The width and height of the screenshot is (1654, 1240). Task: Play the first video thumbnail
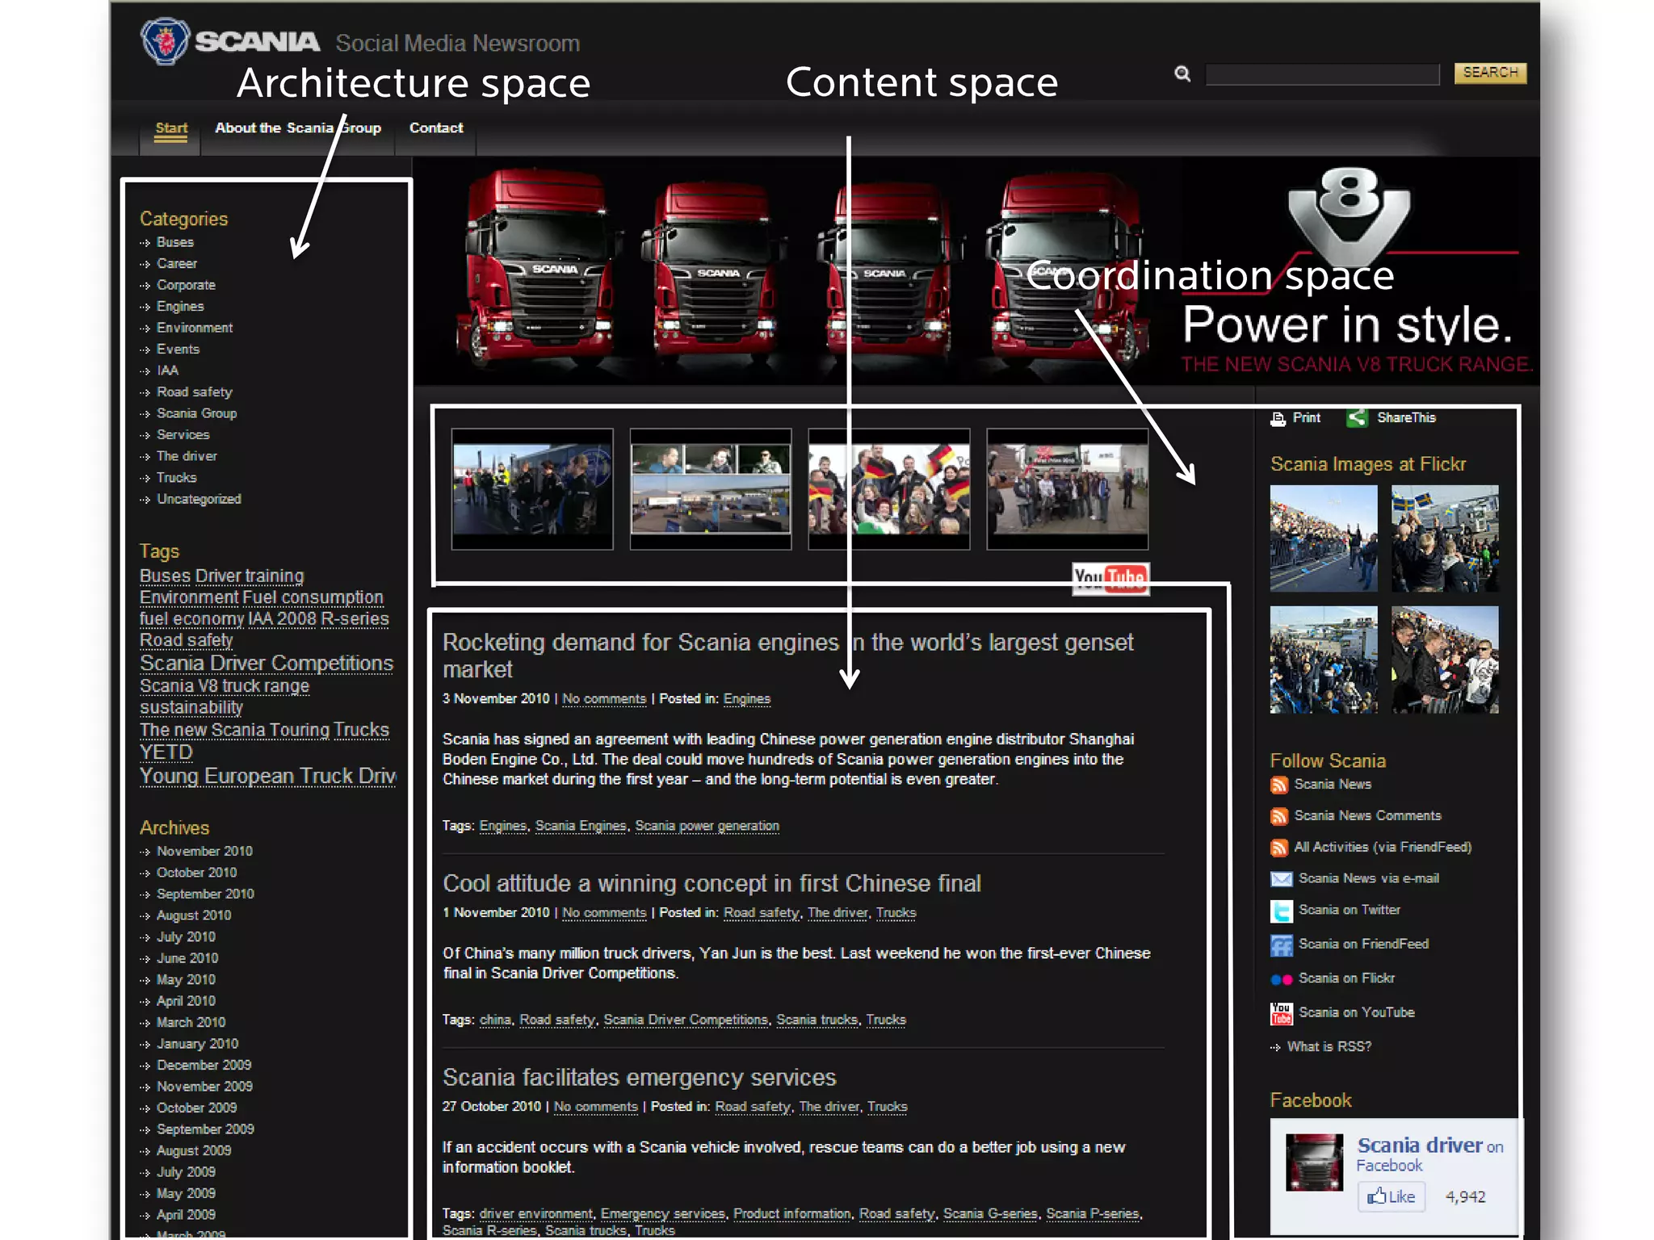point(532,489)
